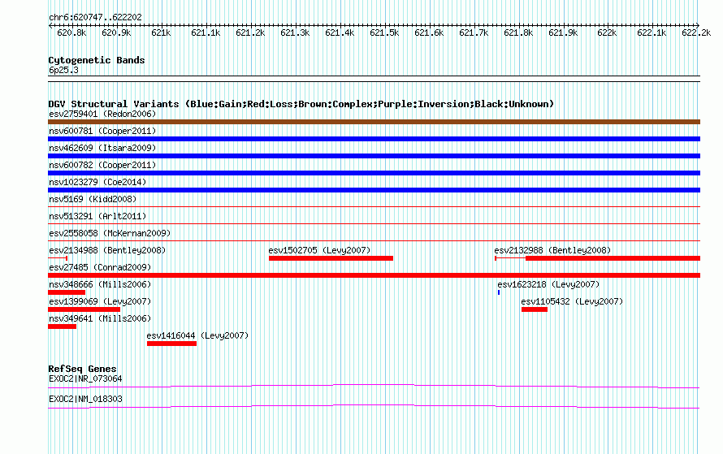Screen dimensions: 723x454
Task: Click the 621k ruler tick label
Action: pos(161,32)
